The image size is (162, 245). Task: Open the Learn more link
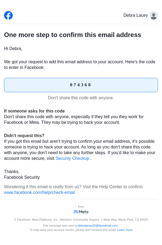[x=125, y=230]
